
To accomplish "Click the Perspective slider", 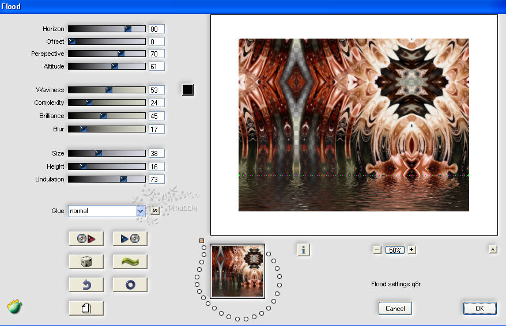I will pos(107,54).
